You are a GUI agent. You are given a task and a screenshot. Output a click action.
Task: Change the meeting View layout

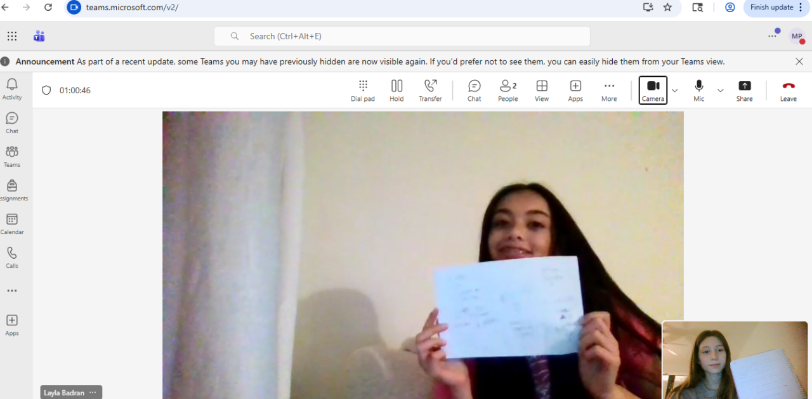(542, 91)
